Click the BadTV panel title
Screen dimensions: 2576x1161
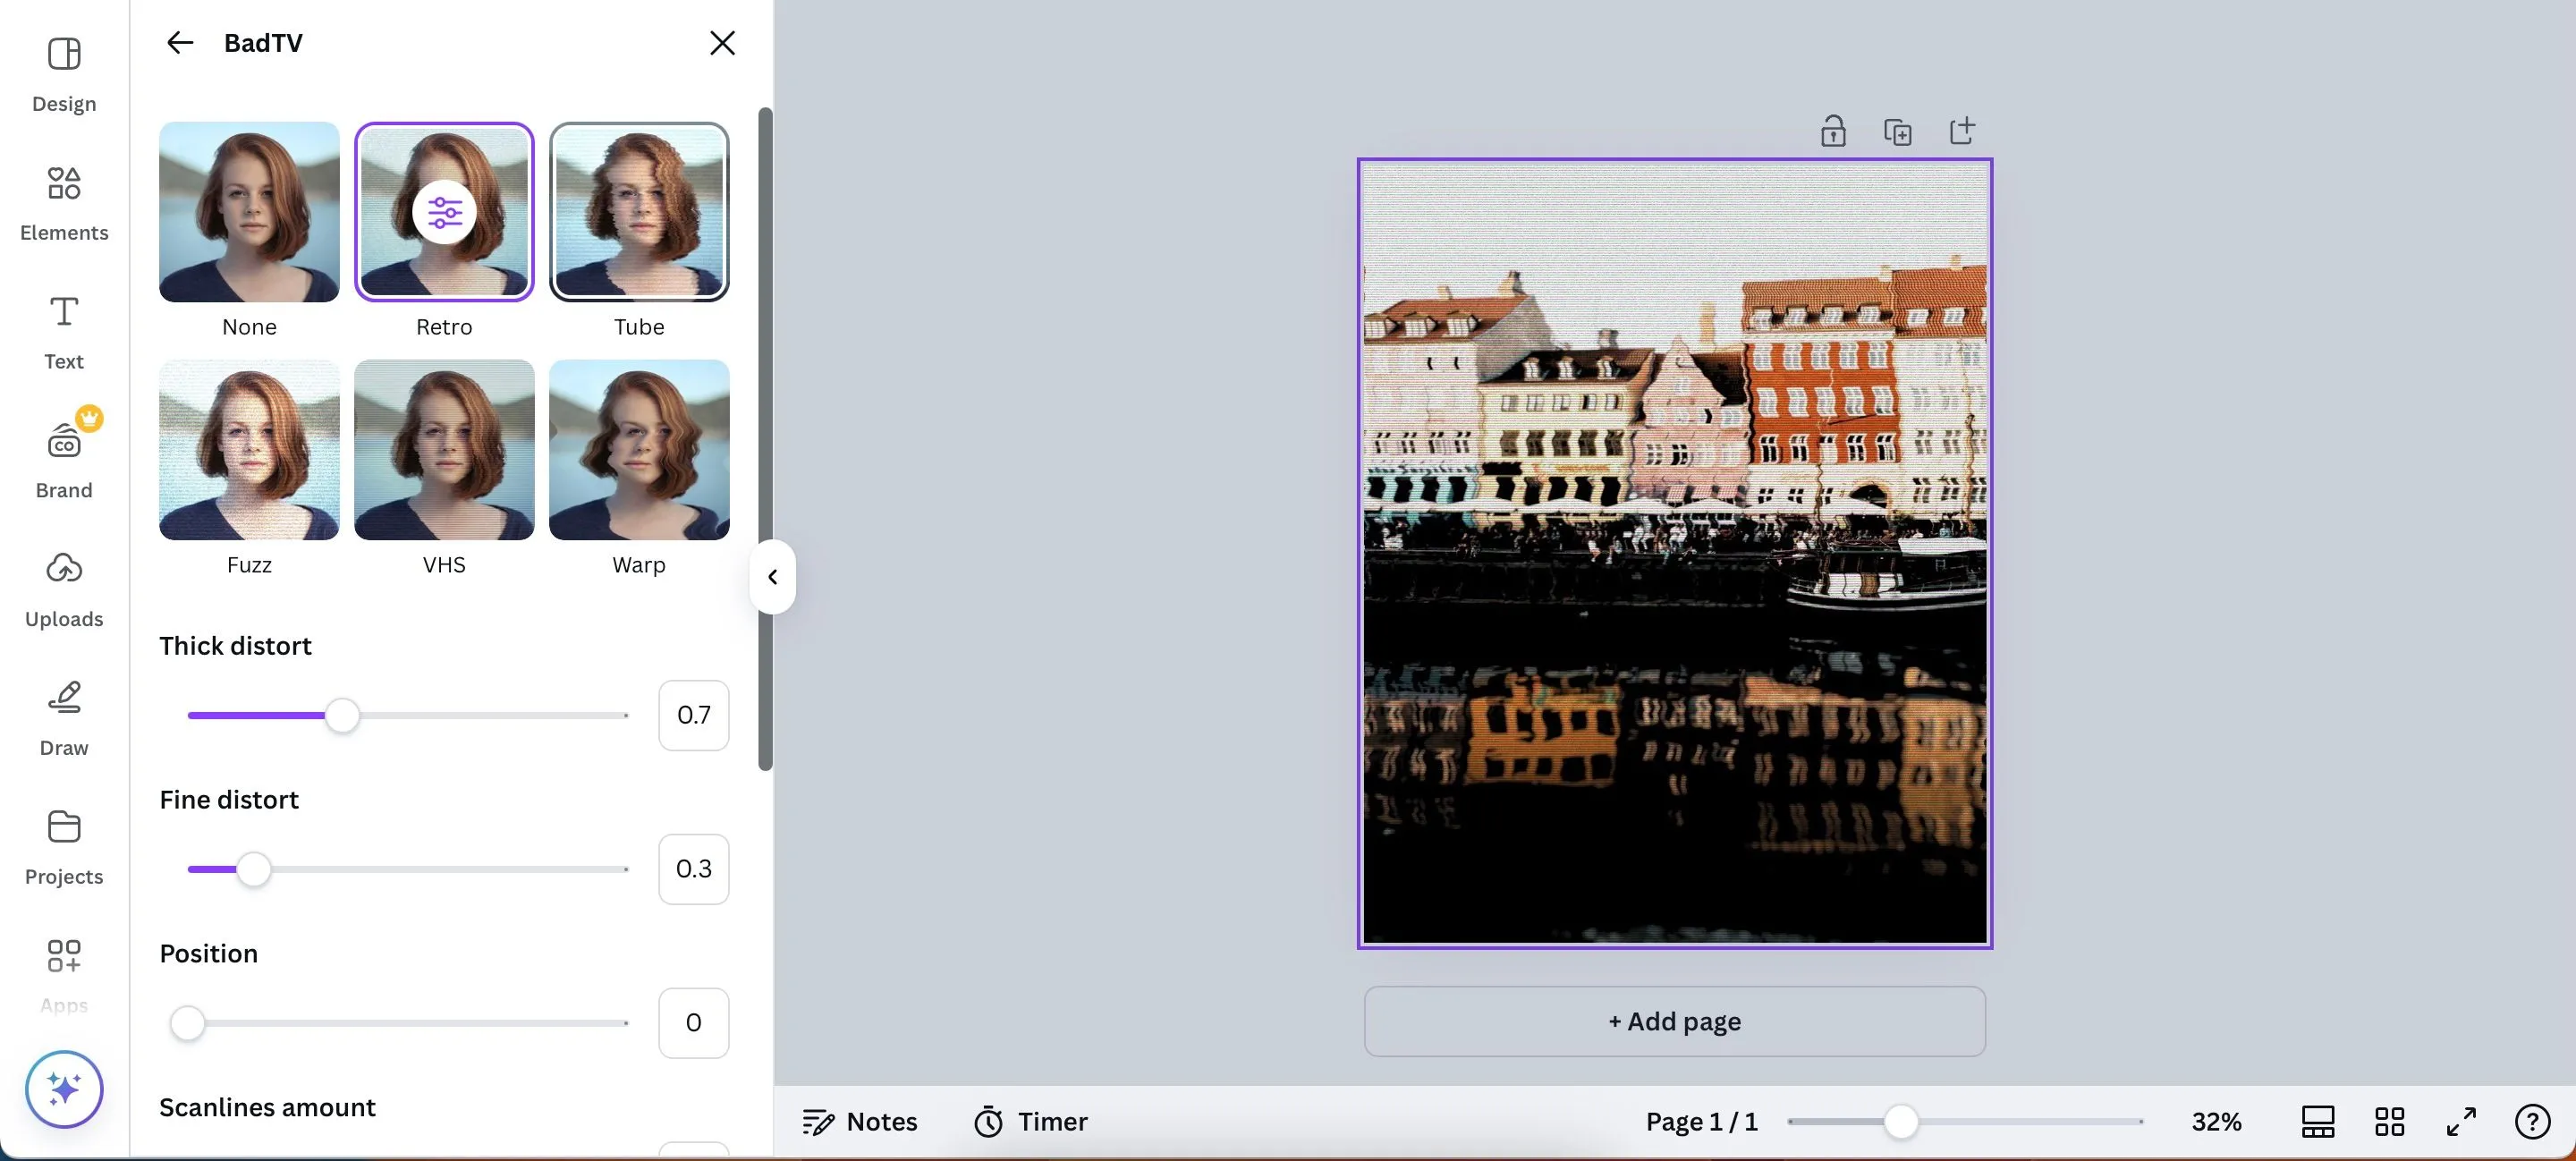pyautogui.click(x=263, y=43)
